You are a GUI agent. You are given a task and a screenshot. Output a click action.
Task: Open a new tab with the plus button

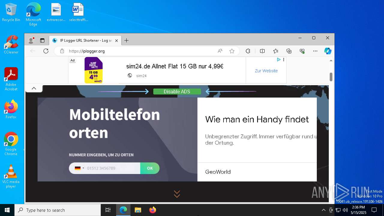tap(126, 40)
